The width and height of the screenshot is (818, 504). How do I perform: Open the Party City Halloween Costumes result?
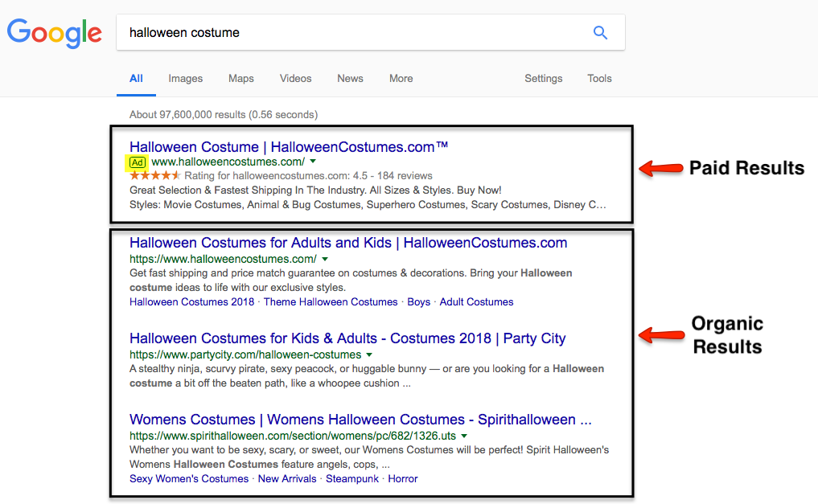[x=347, y=338]
